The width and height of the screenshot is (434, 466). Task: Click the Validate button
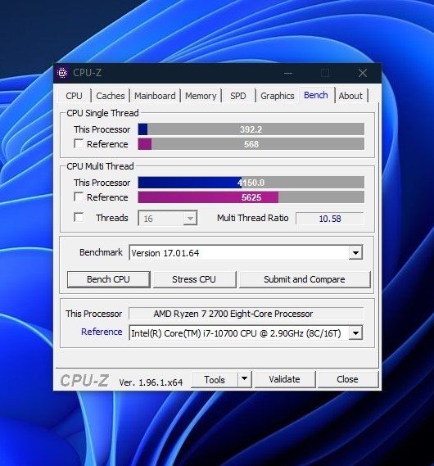tap(285, 379)
